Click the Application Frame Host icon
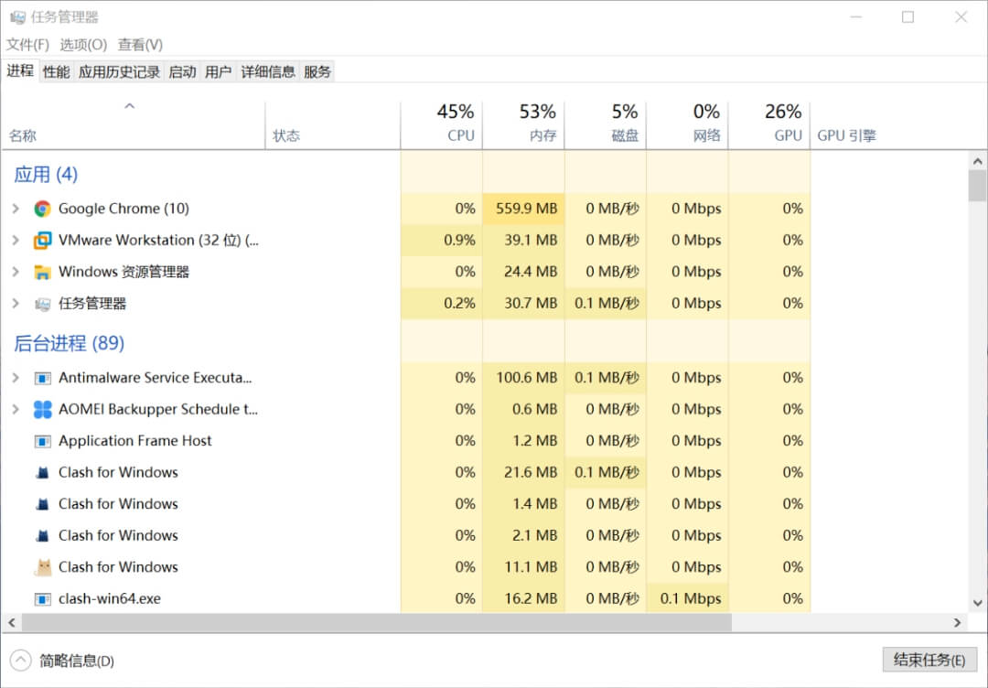Screen dimensions: 988x688 (x=42, y=441)
